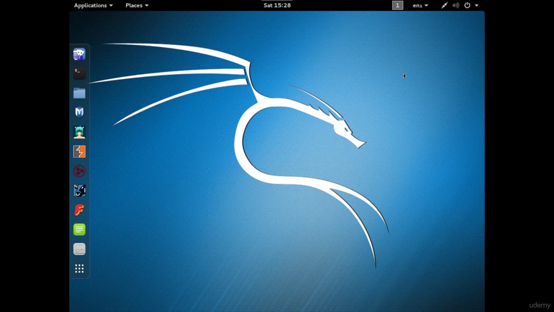
Task: Click the volume speaker icon
Action: [x=456, y=5]
